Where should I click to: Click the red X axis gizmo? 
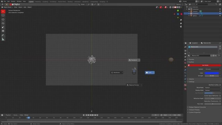[x=181, y=14]
